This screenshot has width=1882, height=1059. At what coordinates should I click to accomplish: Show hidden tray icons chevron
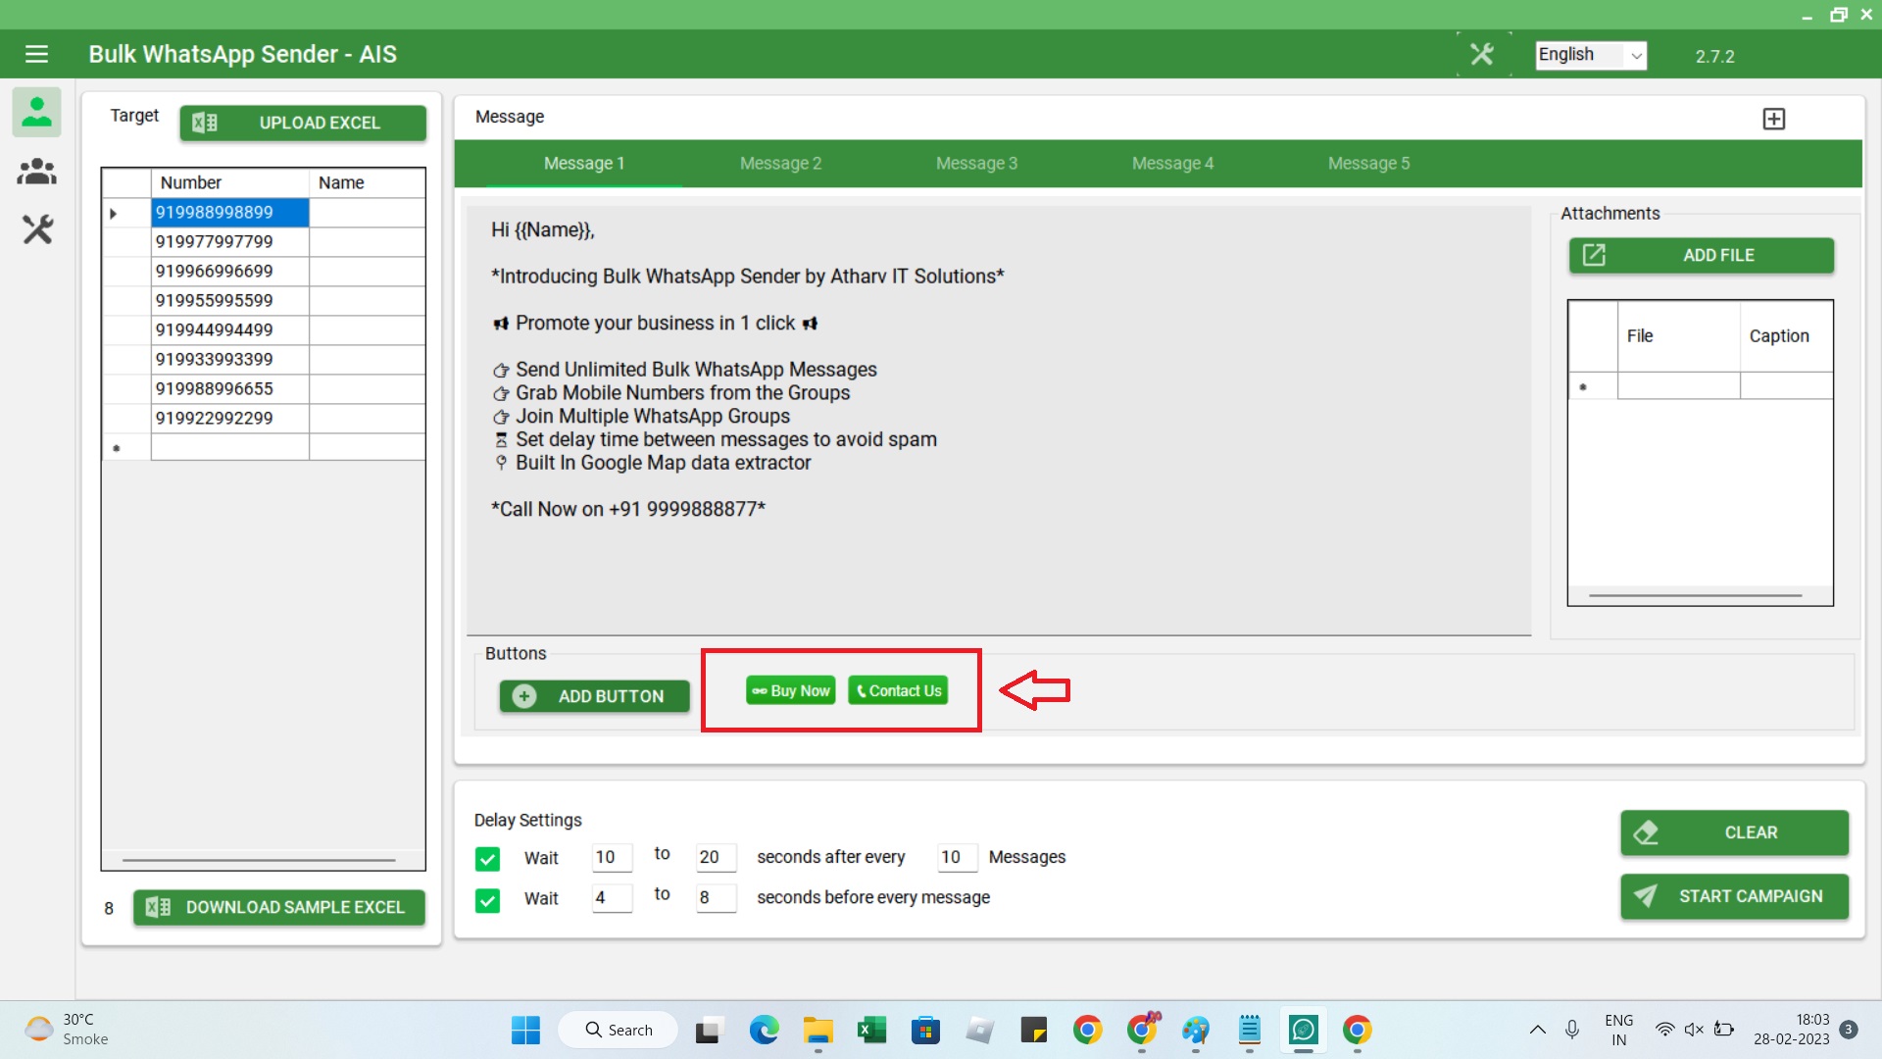[x=1537, y=1030]
